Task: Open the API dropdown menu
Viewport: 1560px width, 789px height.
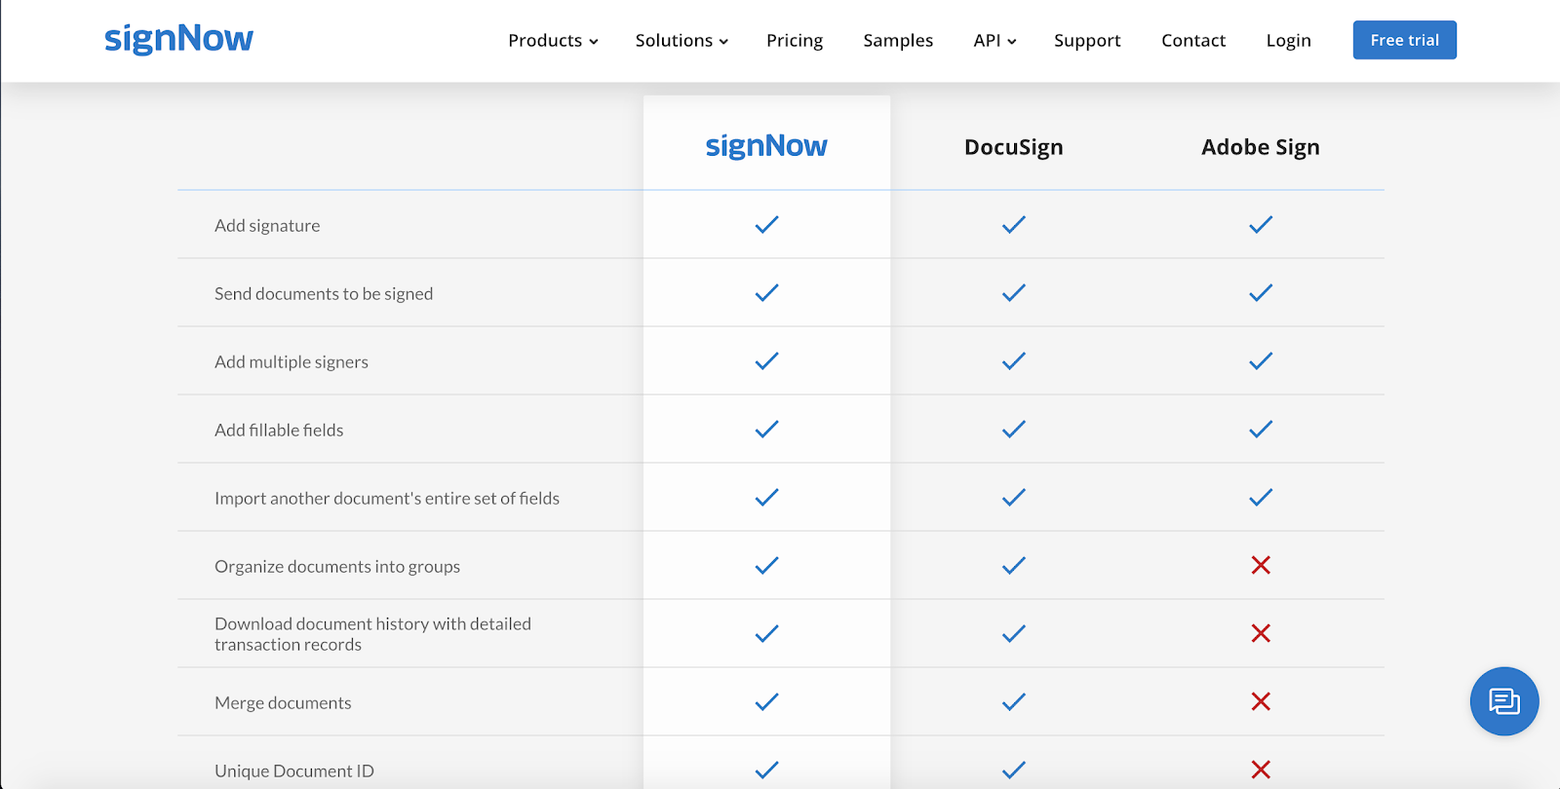Action: click(994, 41)
